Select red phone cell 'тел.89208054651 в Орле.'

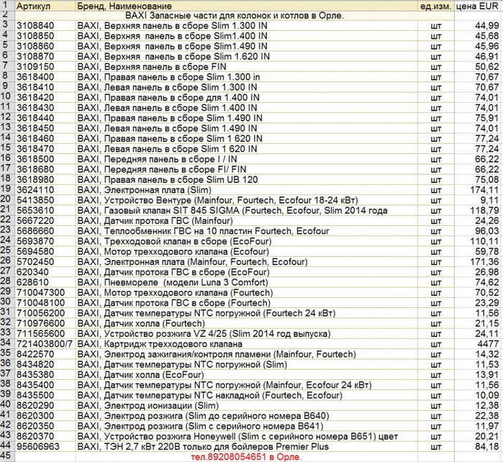[x=247, y=457]
